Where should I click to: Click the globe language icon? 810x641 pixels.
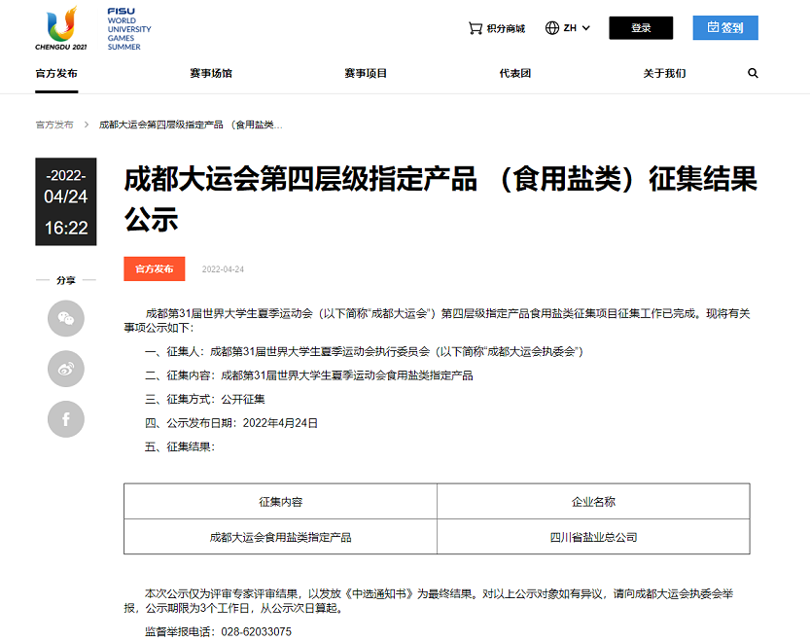click(552, 28)
